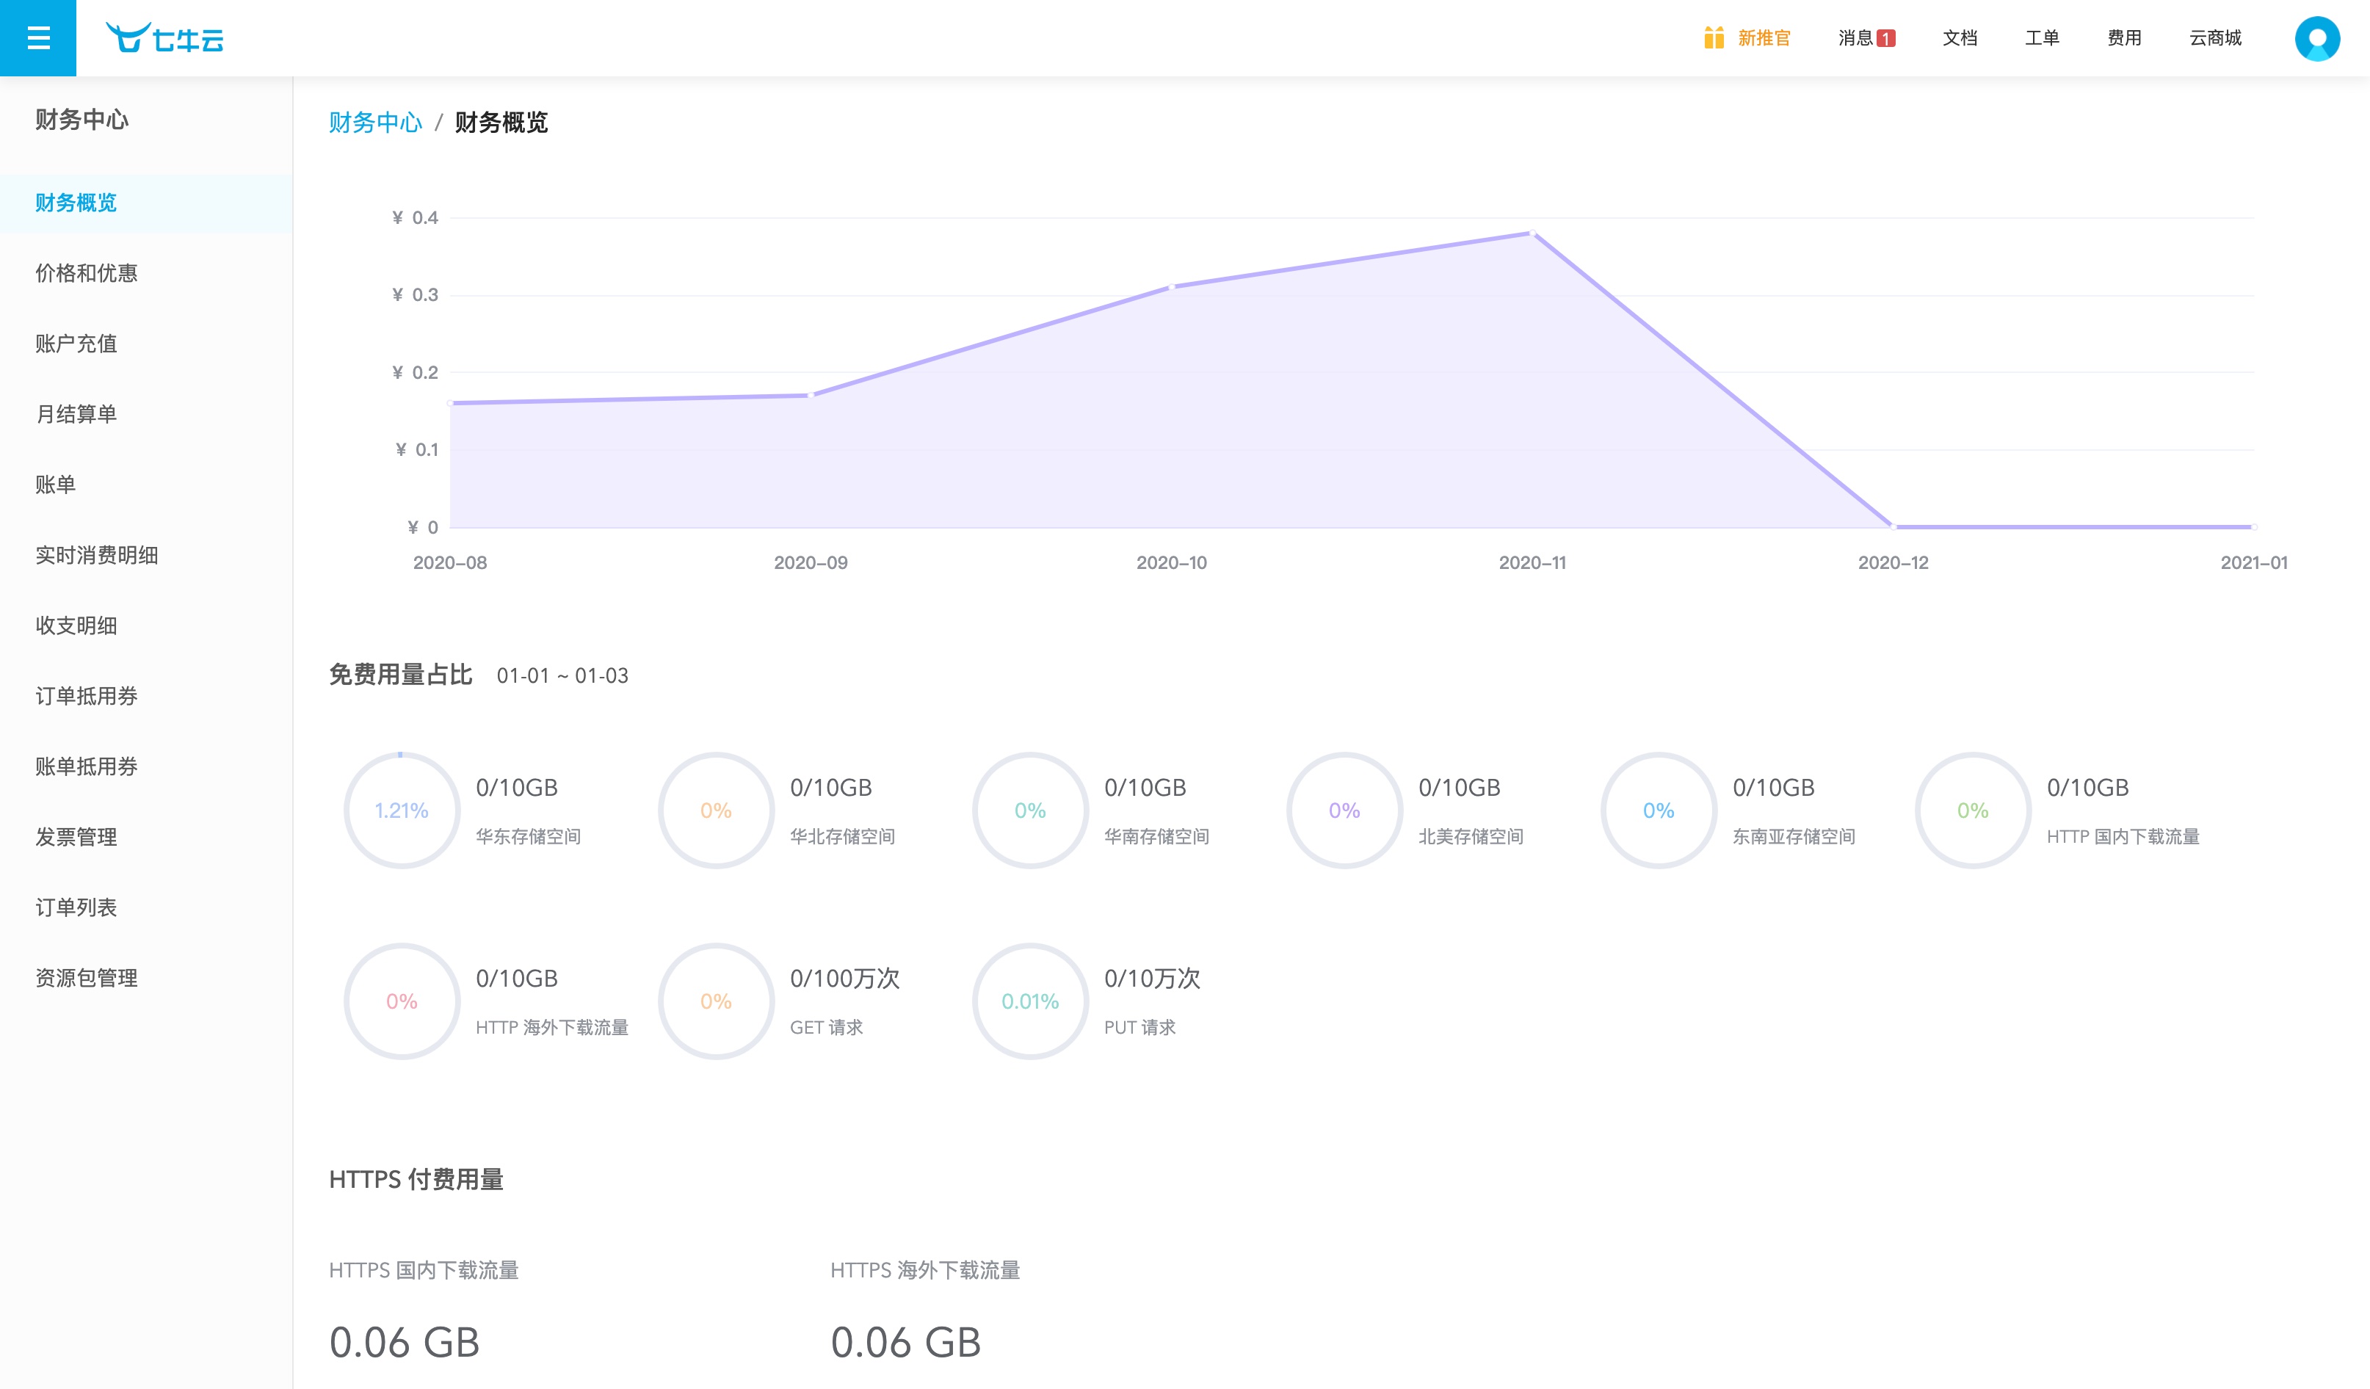Click 财务概览 breadcrumb text
Screen dimensions: 2370x1389
pyautogui.click(x=501, y=123)
